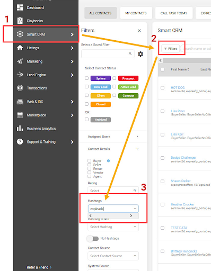The height and width of the screenshot is (271, 211).
Task: Open Business Analytics bar chart icon
Action: click(x=20, y=128)
